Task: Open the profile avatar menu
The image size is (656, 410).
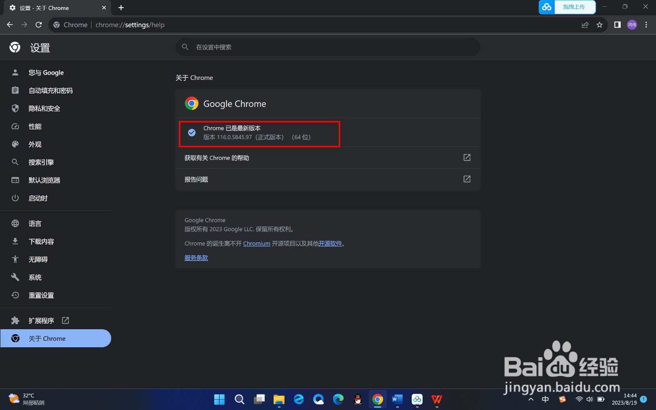Action: [x=632, y=25]
